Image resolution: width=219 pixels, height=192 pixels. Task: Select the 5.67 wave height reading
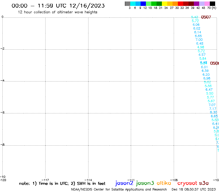pyautogui.click(x=211, y=101)
